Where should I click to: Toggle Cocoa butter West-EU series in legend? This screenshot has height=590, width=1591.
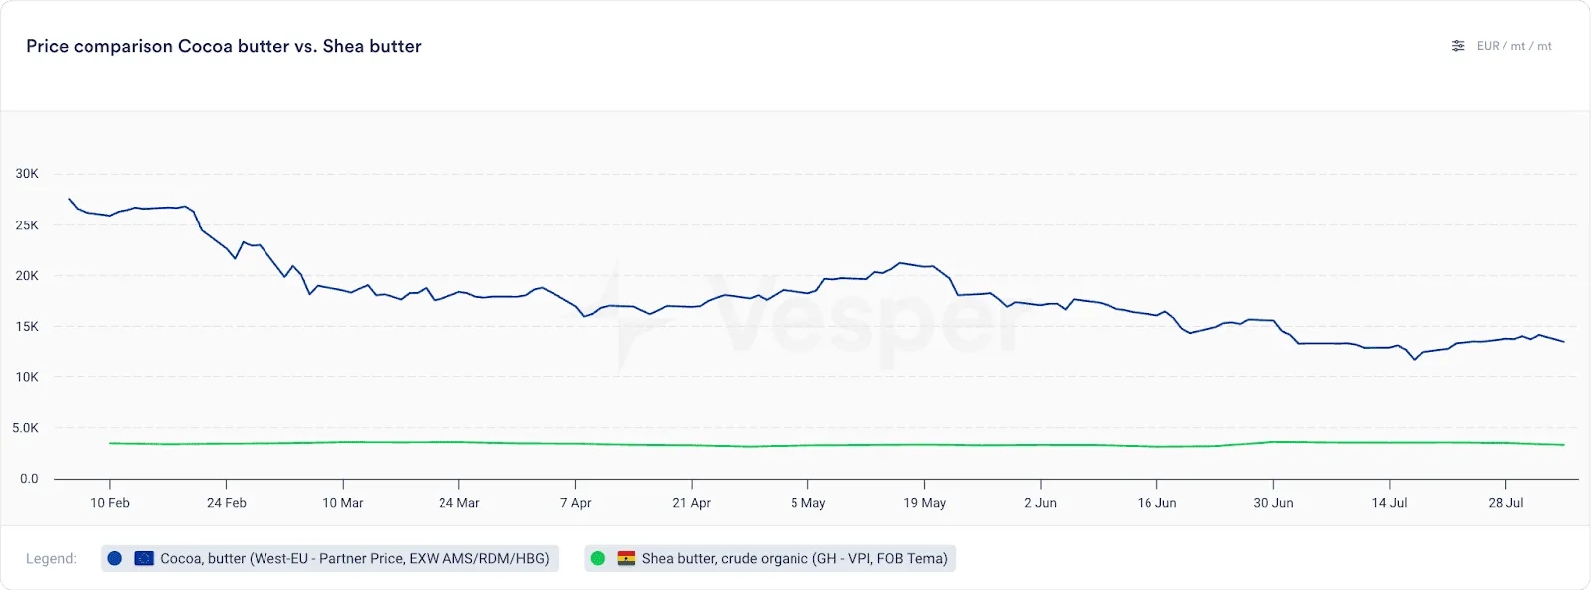point(330,559)
